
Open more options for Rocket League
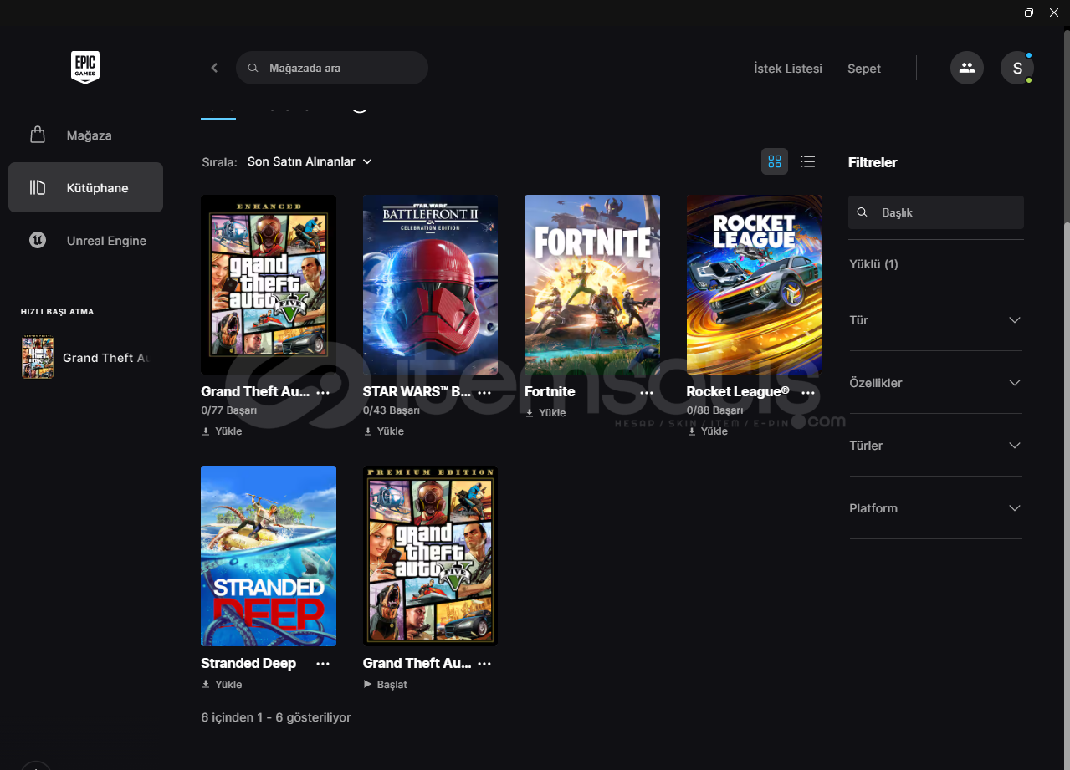click(x=808, y=392)
